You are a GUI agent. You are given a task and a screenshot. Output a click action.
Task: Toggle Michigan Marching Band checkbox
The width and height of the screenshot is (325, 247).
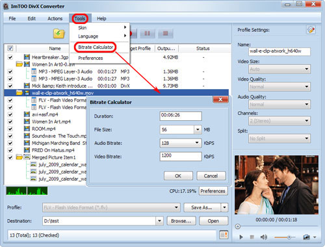tap(10, 143)
